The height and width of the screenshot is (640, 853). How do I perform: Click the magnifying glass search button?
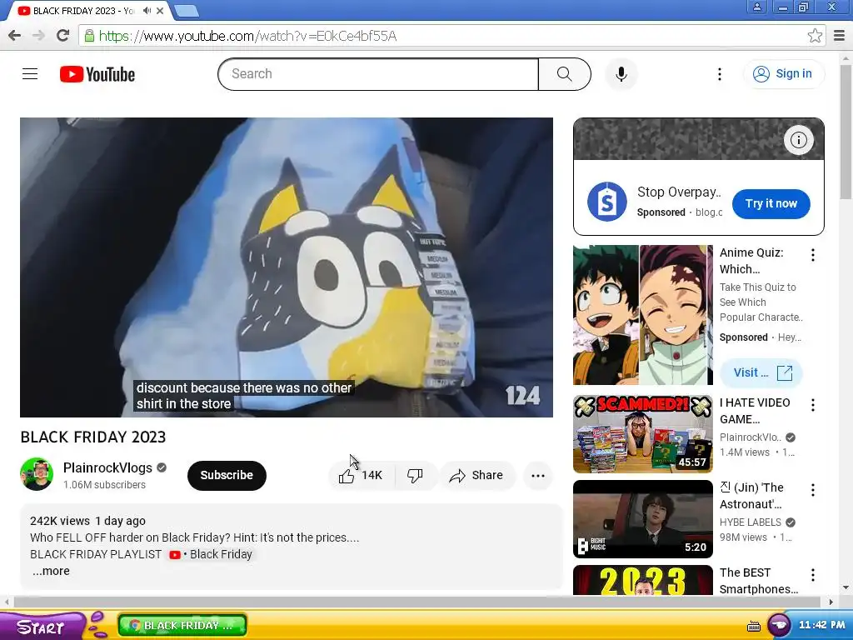tap(564, 74)
